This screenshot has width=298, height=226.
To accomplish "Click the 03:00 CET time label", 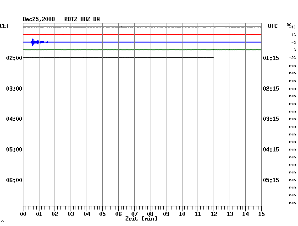I will tap(14, 89).
